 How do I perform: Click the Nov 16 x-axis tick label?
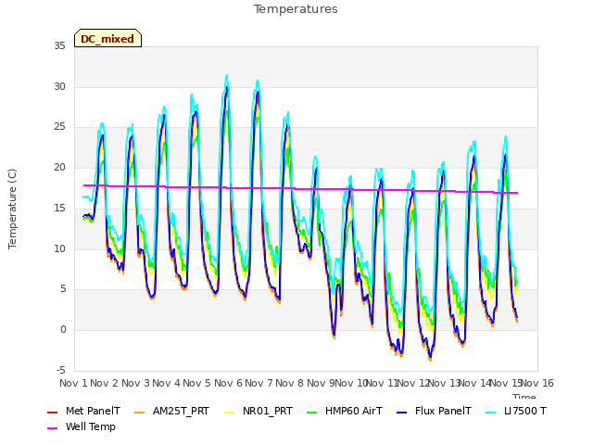[537, 383]
